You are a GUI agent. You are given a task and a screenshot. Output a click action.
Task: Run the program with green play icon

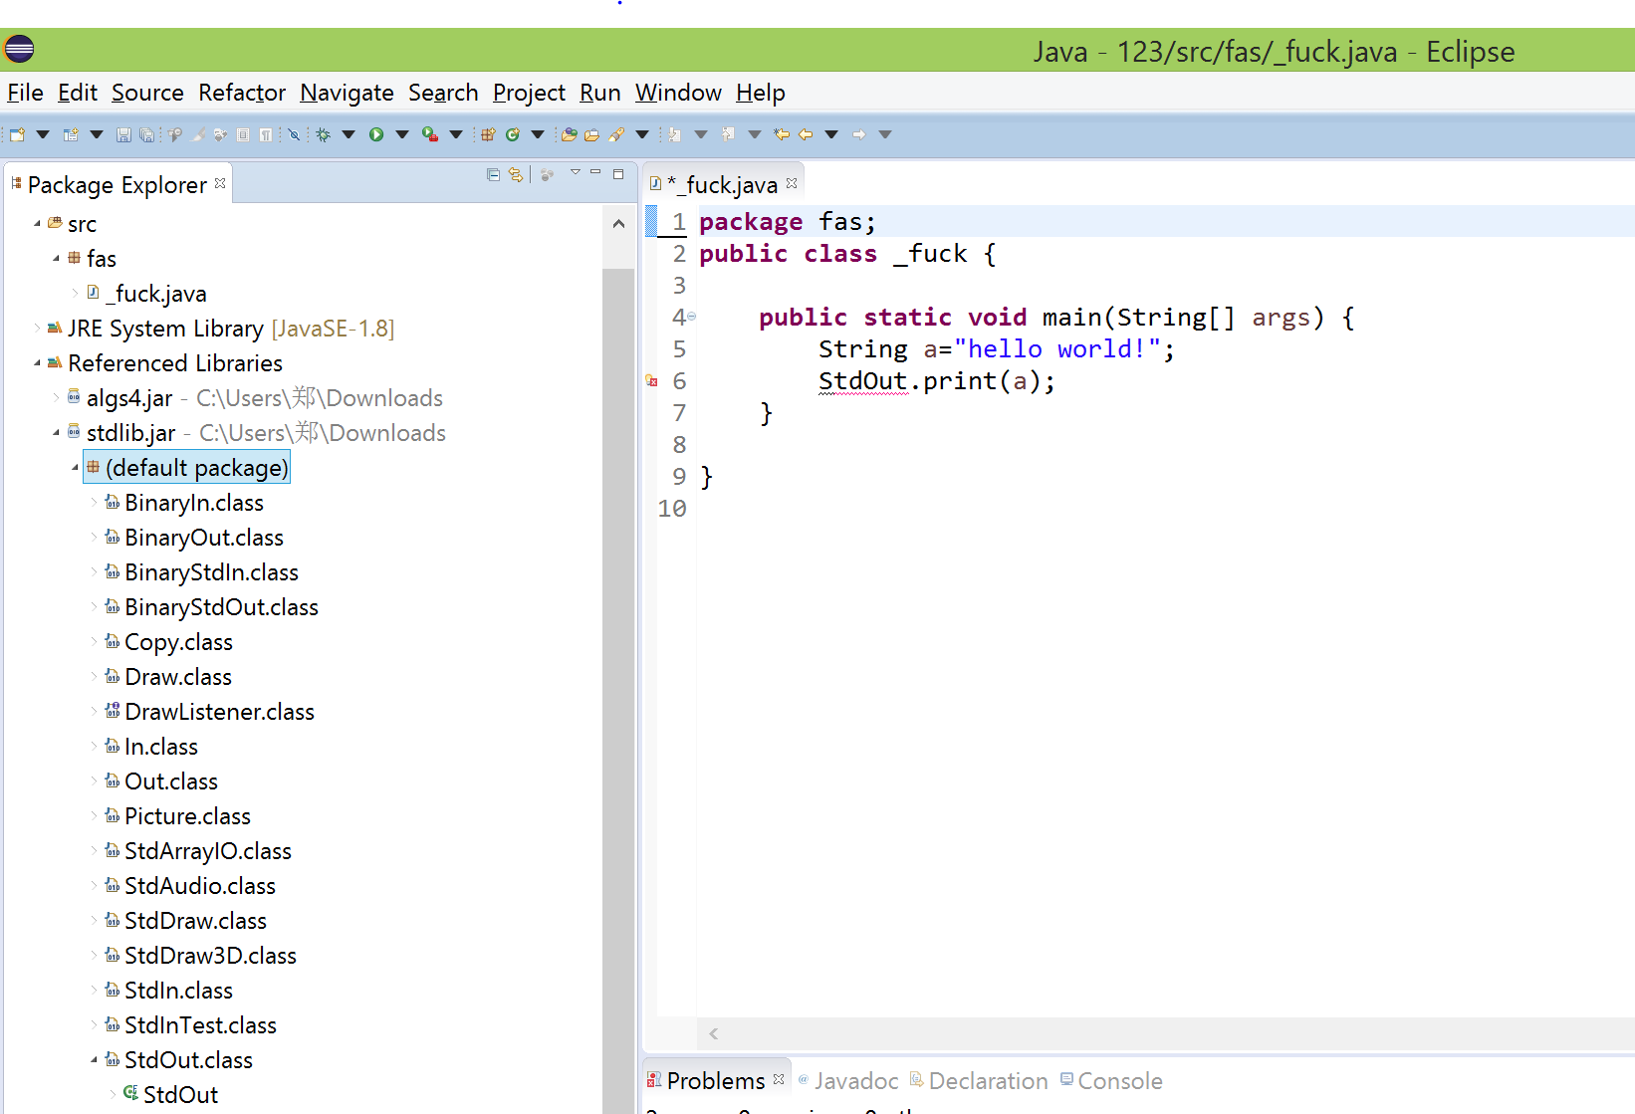376,134
